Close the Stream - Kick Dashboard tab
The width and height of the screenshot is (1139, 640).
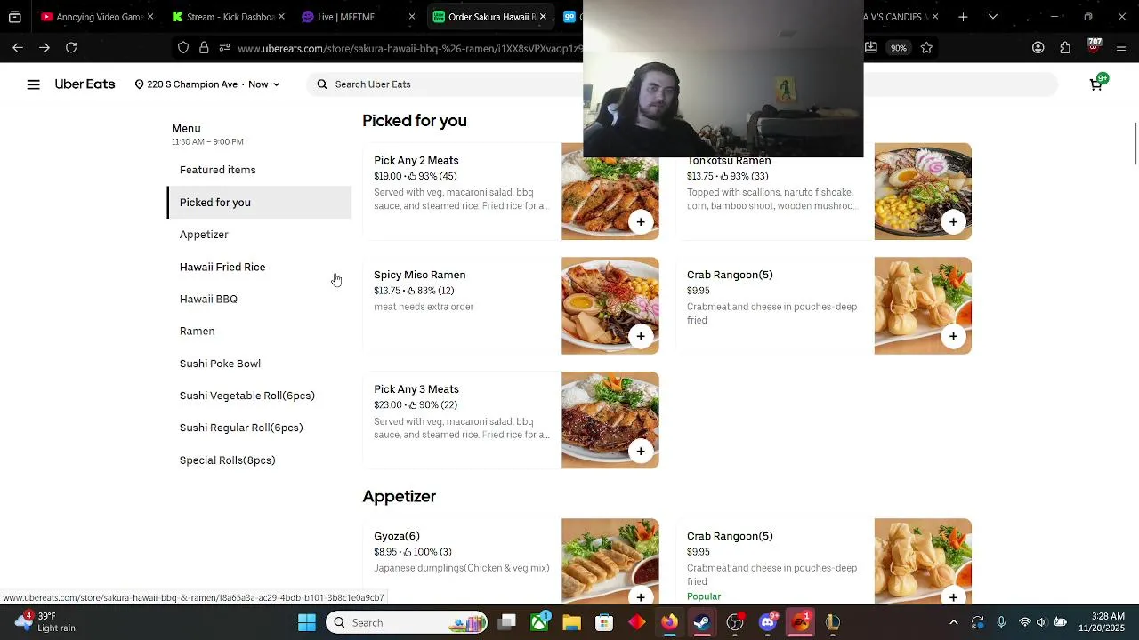pos(281,17)
